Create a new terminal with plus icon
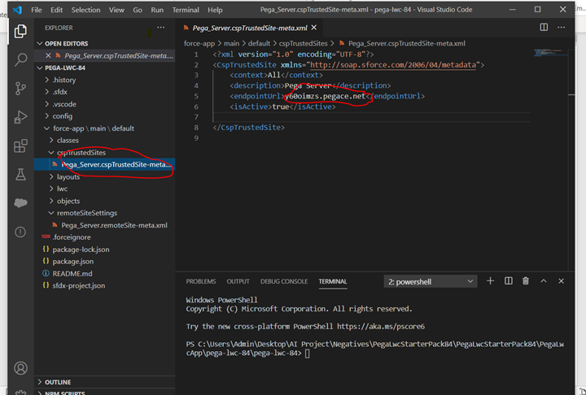 [490, 281]
